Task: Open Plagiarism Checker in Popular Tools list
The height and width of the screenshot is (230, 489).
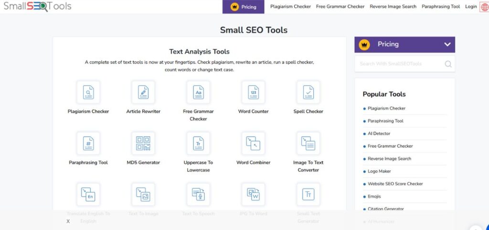Action: (386, 109)
